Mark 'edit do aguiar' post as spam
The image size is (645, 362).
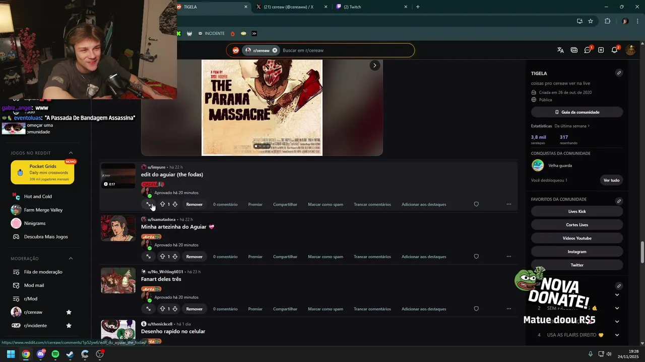326,204
